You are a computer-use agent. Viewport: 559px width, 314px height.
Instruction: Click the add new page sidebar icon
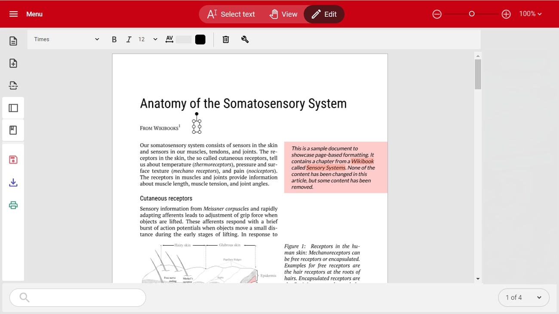pyautogui.click(x=13, y=63)
